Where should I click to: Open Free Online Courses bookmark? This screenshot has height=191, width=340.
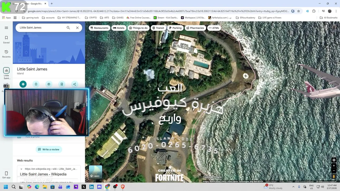coord(138,18)
